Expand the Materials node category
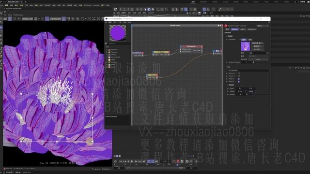Image resolution: width=310 pixels, height=174 pixels. (x=107, y=50)
